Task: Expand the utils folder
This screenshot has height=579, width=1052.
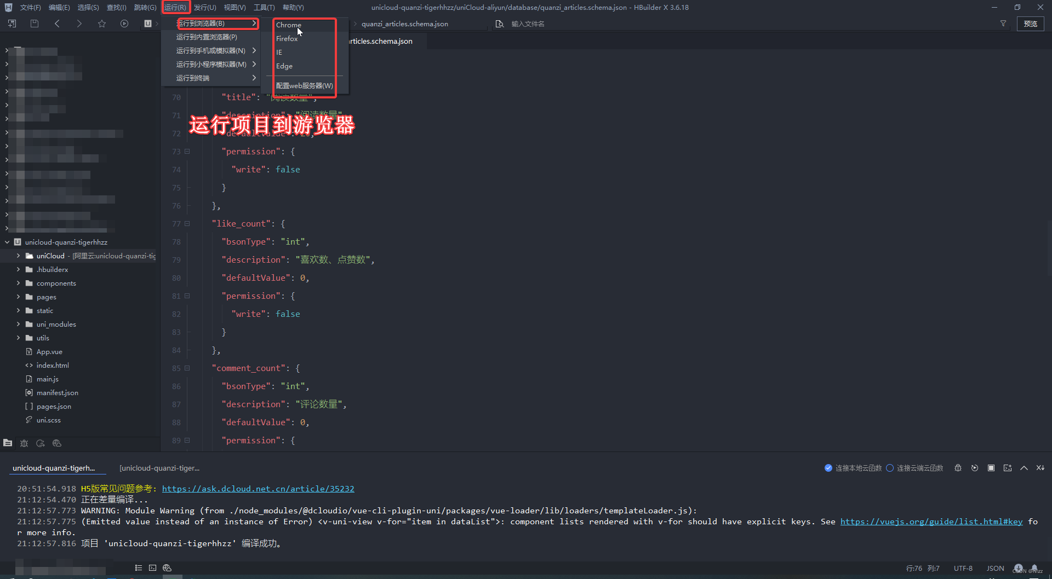Action: 18,338
